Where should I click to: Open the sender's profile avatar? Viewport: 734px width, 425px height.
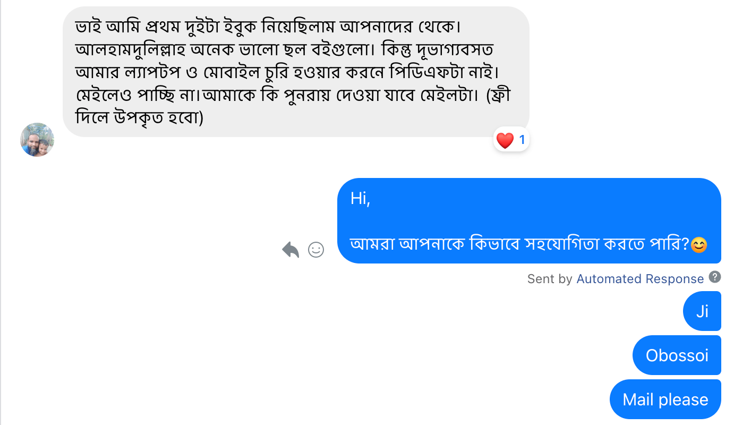(x=37, y=140)
